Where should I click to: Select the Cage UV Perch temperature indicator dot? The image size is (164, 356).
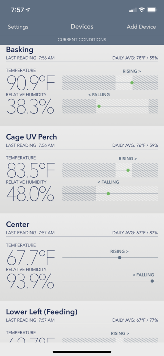coord(128,170)
